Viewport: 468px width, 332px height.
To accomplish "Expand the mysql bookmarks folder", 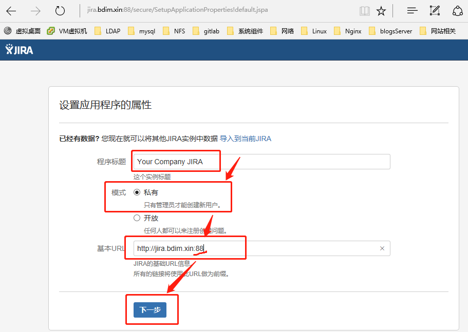I will [x=142, y=31].
